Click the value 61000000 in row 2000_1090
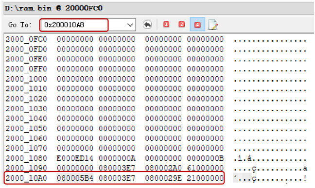The height and width of the screenshot is (188, 315). [205, 168]
